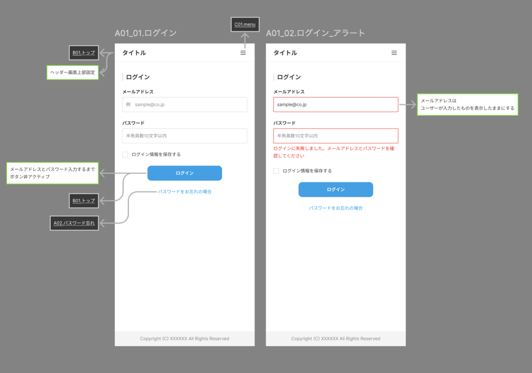This screenshot has height=373, width=532.
Task: Click ログイン情報を保存する text on A01_01 screen
Action: click(156, 155)
